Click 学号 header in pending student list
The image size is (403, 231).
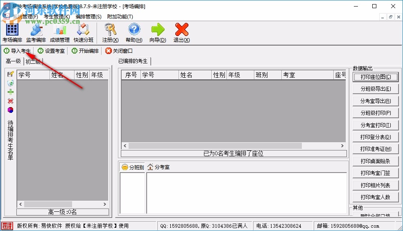(34, 75)
